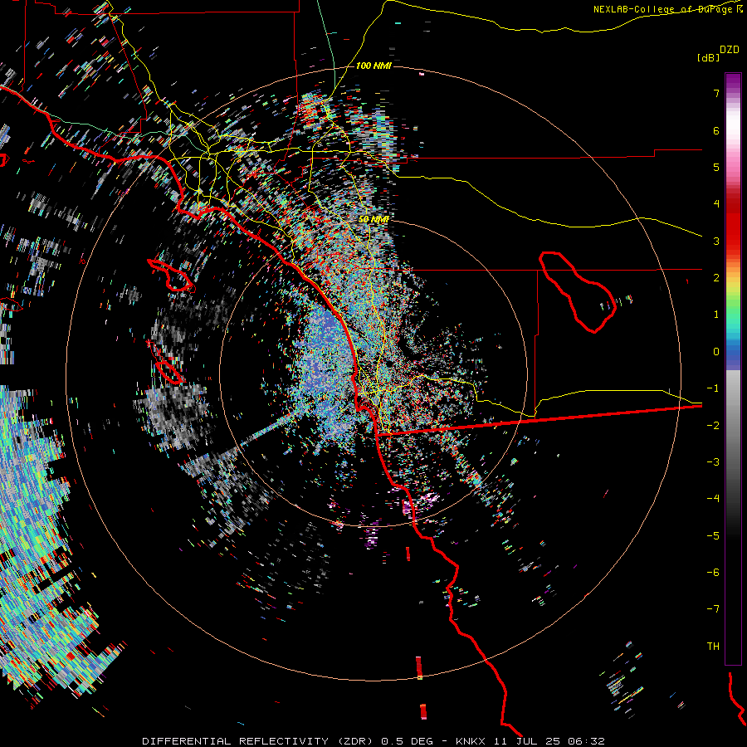Click the DIFFERENTIAL REFLECTIVITY (ZDR) caption text
The image size is (747, 747).
tap(259, 741)
